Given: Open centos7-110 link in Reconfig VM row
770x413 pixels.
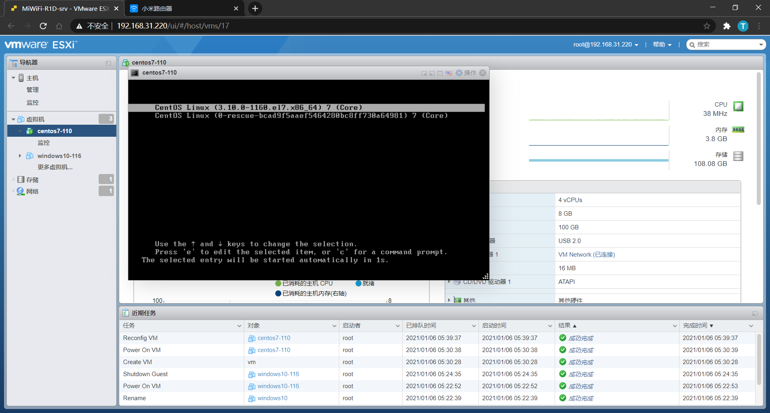Looking at the screenshot, I should tap(274, 338).
